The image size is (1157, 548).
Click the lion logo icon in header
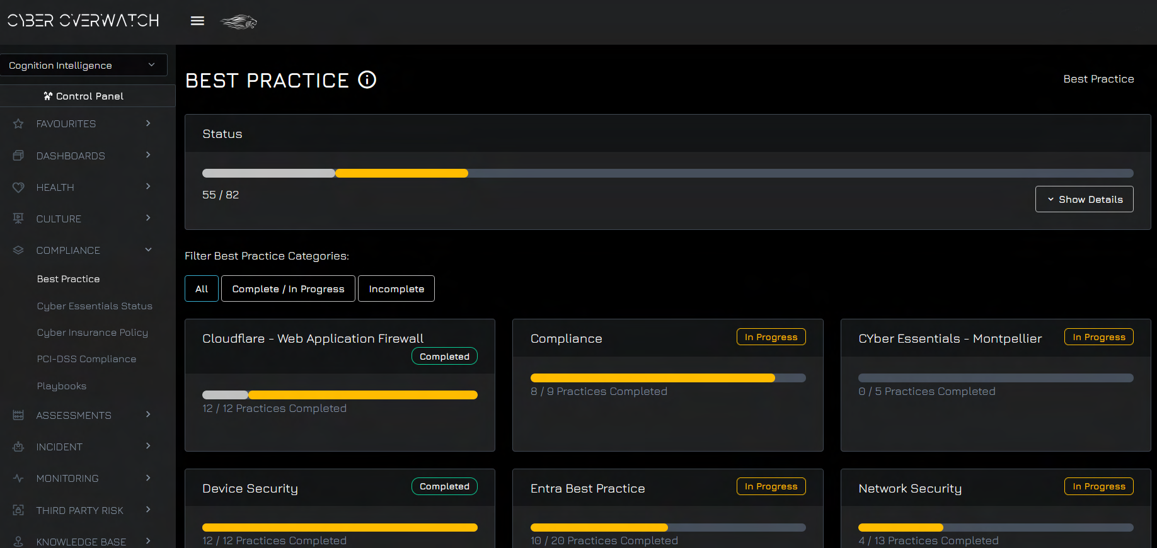(239, 22)
